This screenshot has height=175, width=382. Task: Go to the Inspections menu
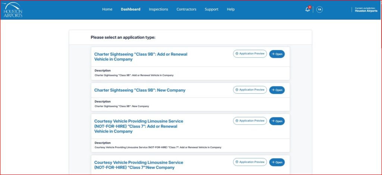158,9
